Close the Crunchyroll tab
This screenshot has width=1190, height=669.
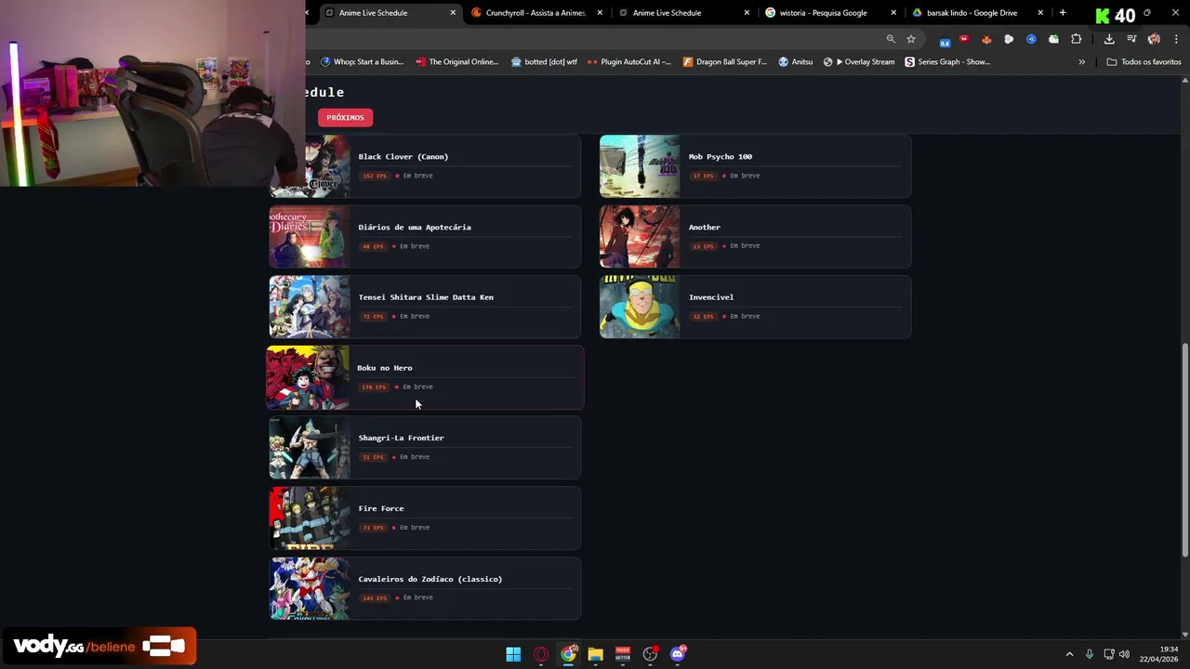(x=600, y=13)
